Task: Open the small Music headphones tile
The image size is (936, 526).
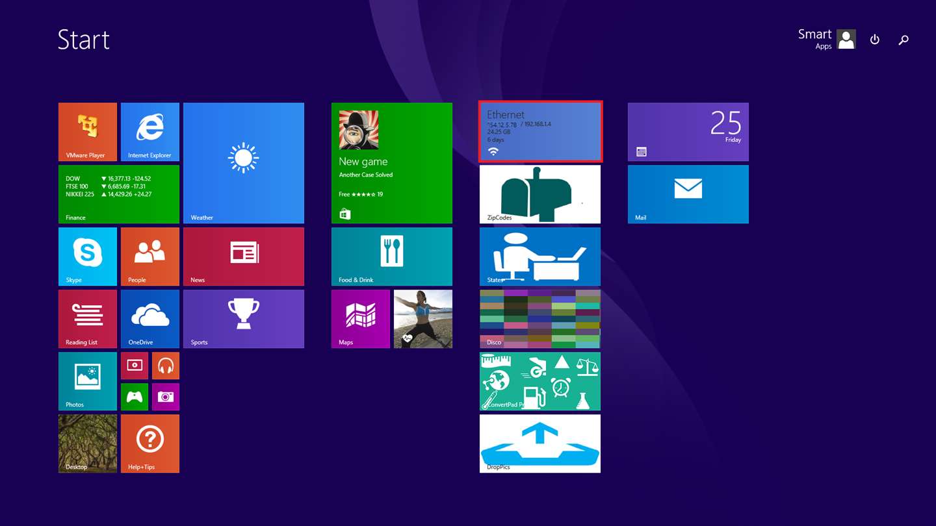Action: 166,366
